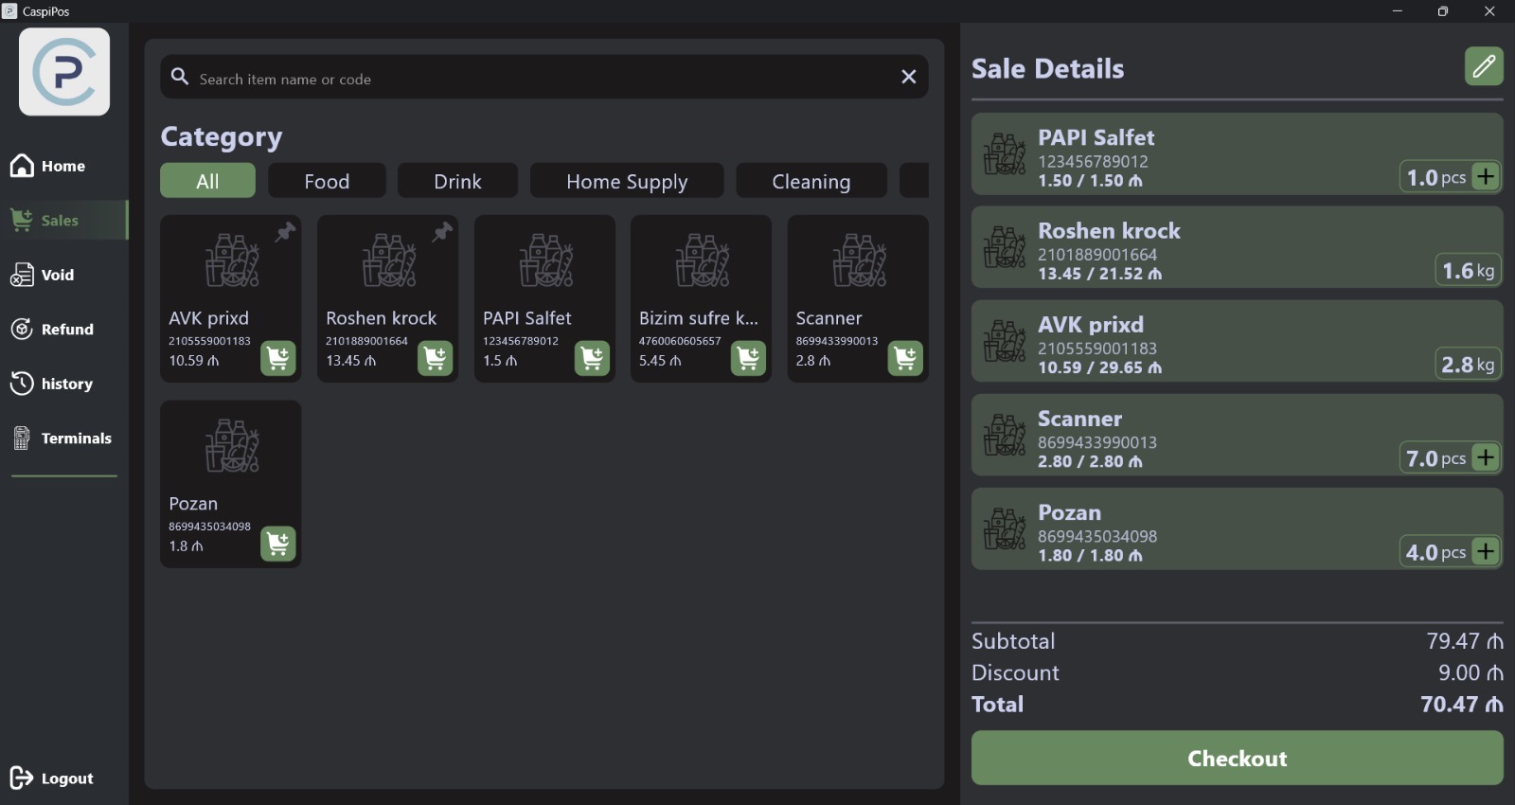Click the cart icon on Pozan product card
The height and width of the screenshot is (805, 1515).
pyautogui.click(x=277, y=544)
